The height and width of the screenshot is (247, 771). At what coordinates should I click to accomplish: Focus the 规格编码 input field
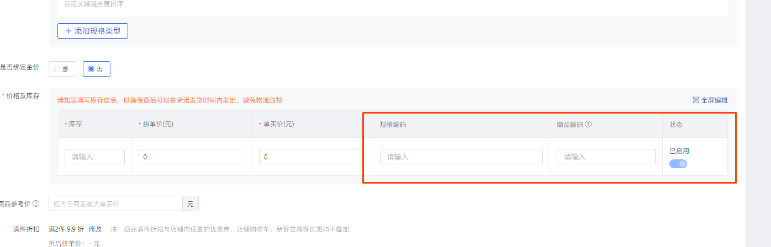click(x=461, y=157)
